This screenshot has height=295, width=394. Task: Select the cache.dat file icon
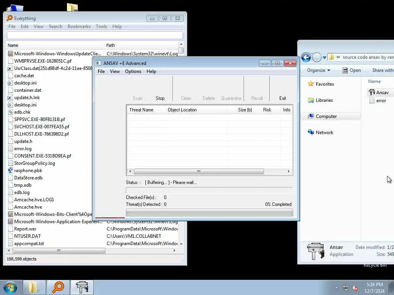tap(10, 76)
